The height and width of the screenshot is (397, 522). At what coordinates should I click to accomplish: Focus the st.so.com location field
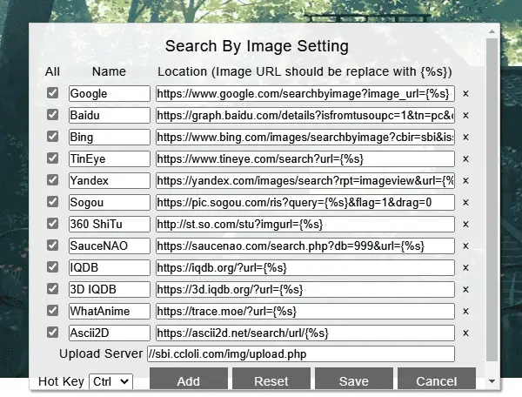(x=305, y=224)
